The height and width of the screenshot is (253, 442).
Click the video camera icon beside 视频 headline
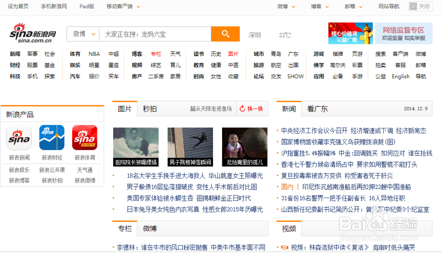click(x=285, y=247)
